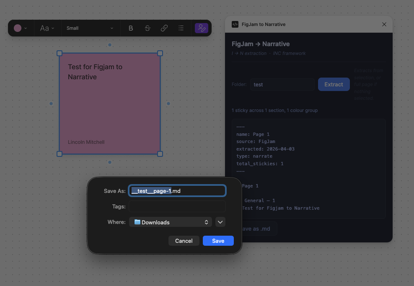Open the Where Downloads location popup
The height and width of the screenshot is (286, 414).
171,222
